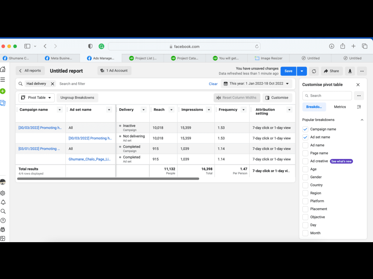Collapse the Popular breakdowns section
Image resolution: width=373 pixels, height=279 pixels.
[x=362, y=120]
